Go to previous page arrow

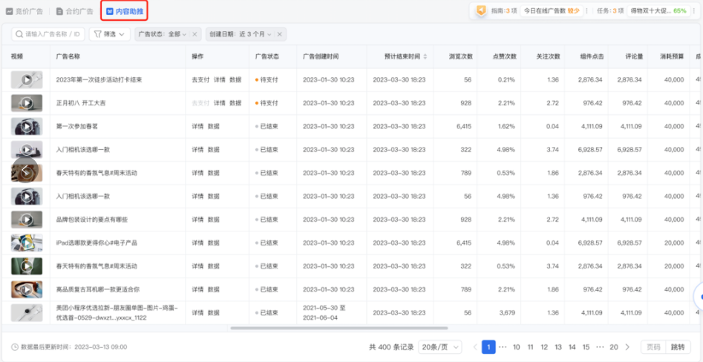coord(475,346)
